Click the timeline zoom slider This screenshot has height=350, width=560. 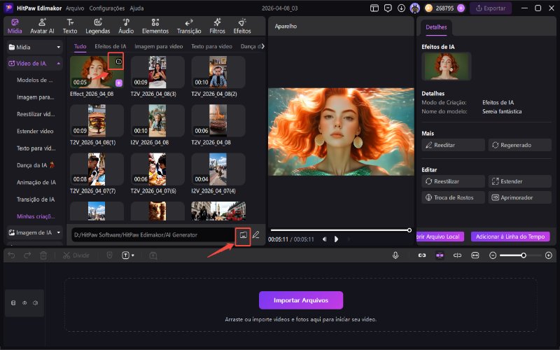[522, 255]
